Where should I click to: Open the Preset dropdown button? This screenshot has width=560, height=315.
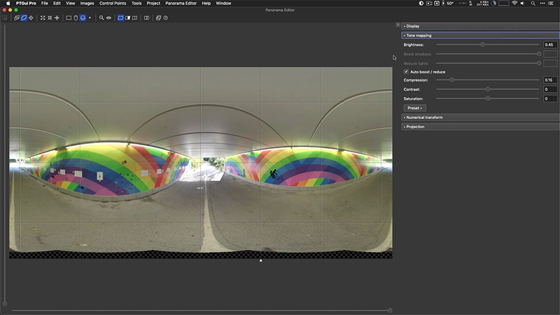click(x=415, y=108)
